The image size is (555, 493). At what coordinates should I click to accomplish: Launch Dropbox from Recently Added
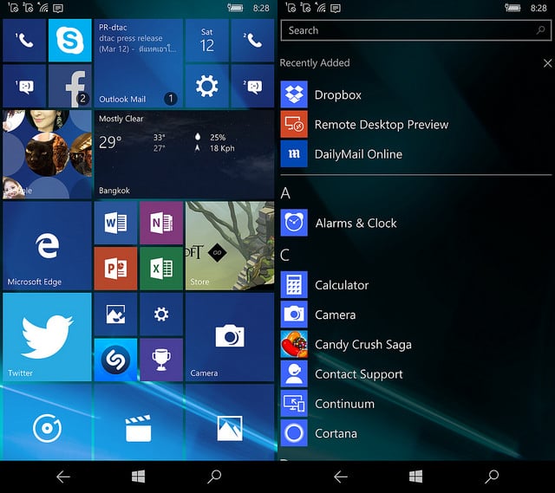(416, 94)
